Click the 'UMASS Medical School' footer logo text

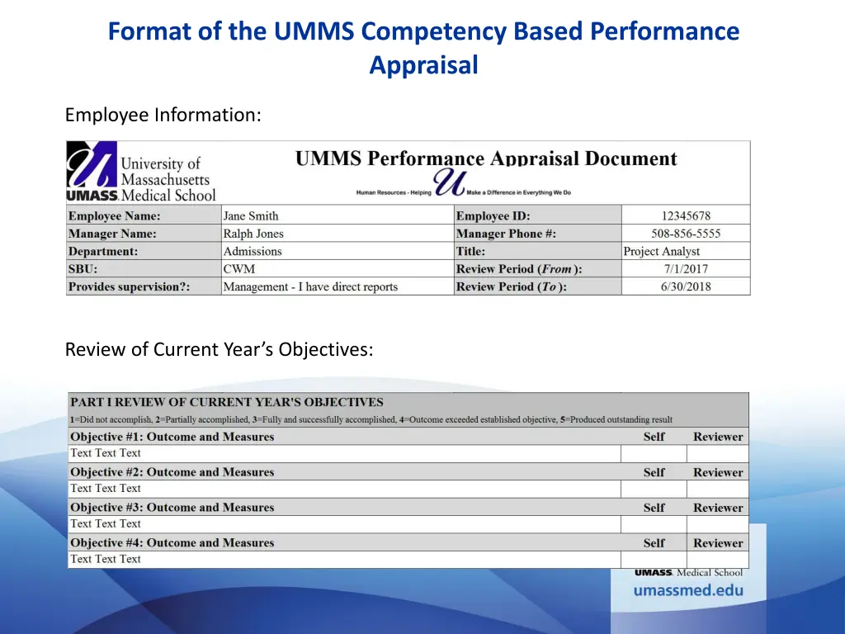tap(688, 573)
